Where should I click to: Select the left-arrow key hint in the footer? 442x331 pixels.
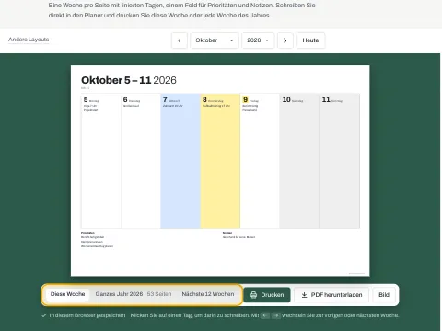265,315
